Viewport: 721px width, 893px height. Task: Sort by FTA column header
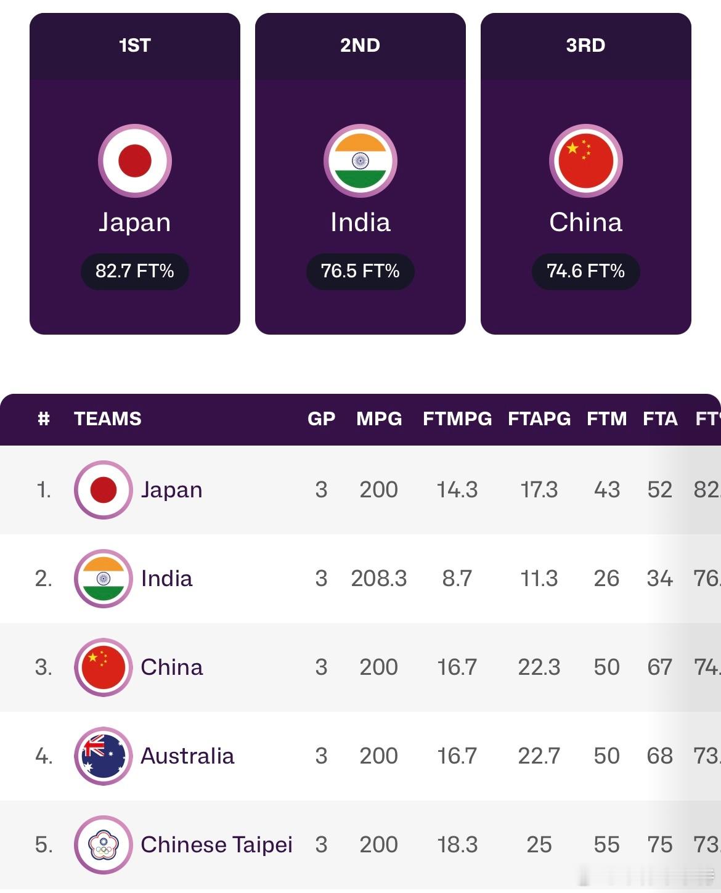click(660, 418)
